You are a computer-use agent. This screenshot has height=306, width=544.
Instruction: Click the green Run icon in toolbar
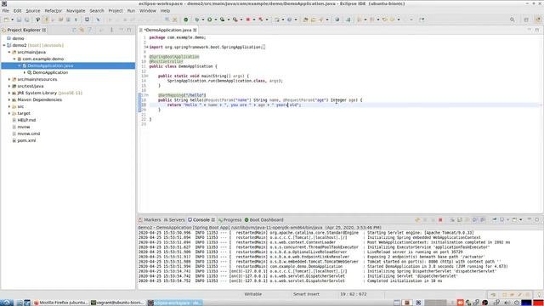pos(210,20)
